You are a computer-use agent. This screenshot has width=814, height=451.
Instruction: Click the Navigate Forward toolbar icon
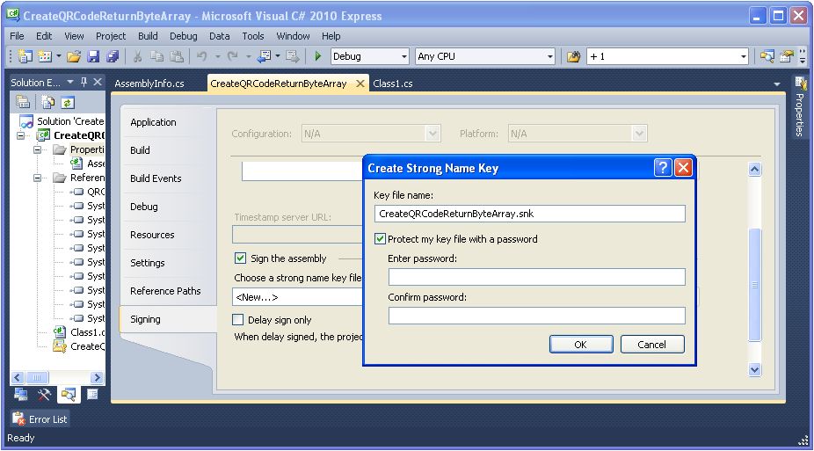click(x=292, y=56)
